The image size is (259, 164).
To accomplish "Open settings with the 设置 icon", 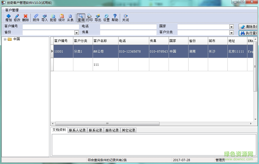I will [x=106, y=18].
